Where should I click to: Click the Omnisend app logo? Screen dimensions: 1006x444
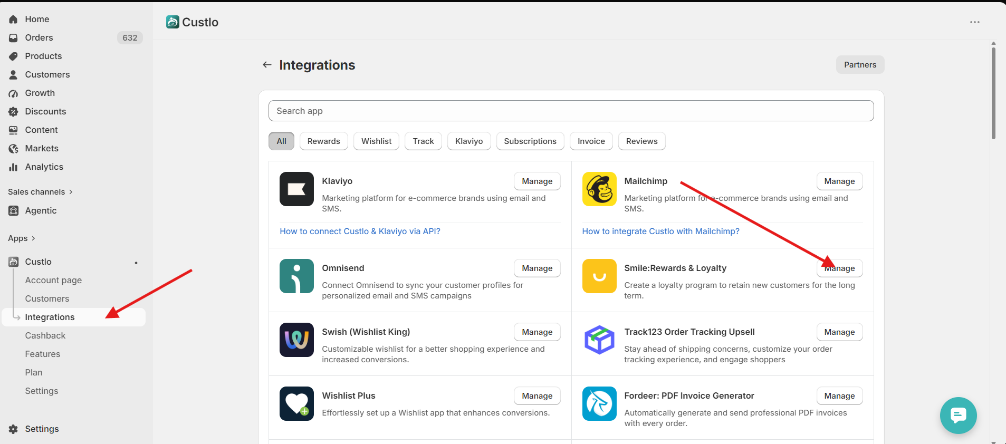click(x=296, y=276)
